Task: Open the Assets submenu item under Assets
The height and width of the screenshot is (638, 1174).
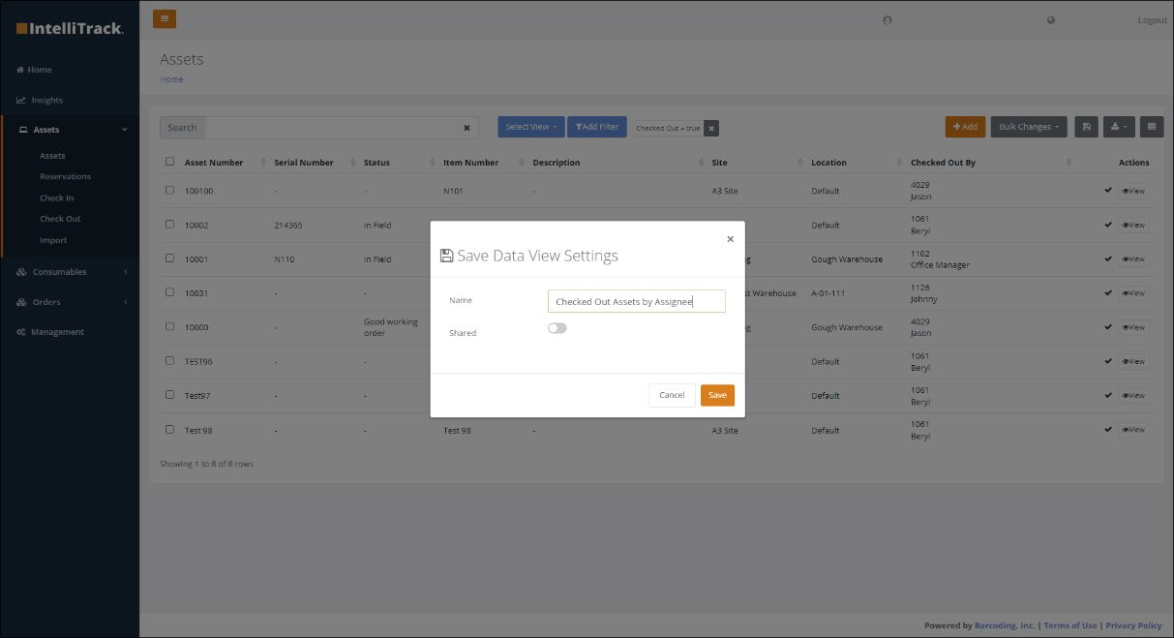Action: pyautogui.click(x=52, y=155)
